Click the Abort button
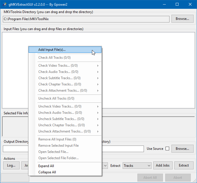197x183 pixels. (178, 178)
